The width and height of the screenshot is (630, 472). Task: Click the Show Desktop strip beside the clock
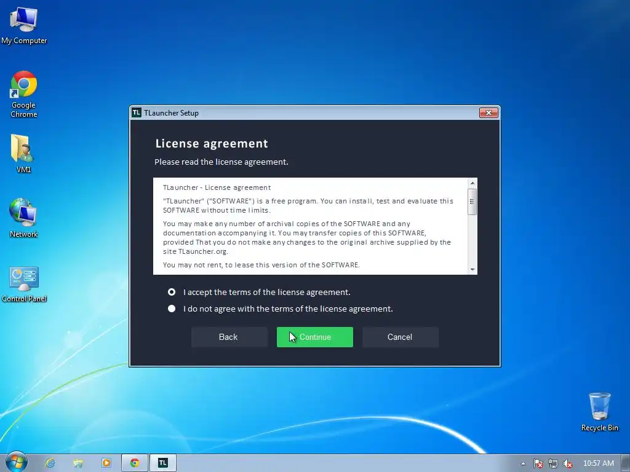(626, 463)
